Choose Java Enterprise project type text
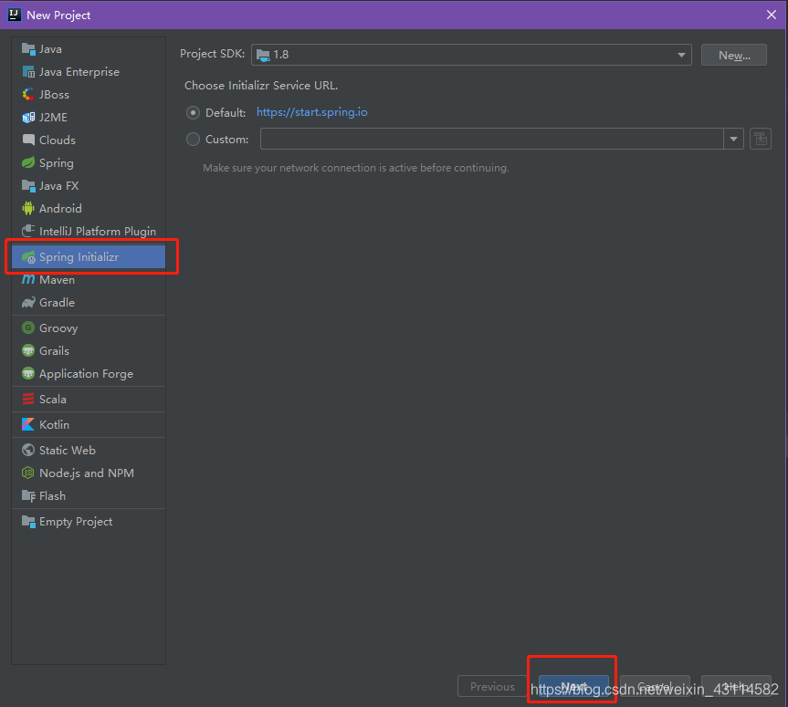The width and height of the screenshot is (788, 707). tap(79, 72)
